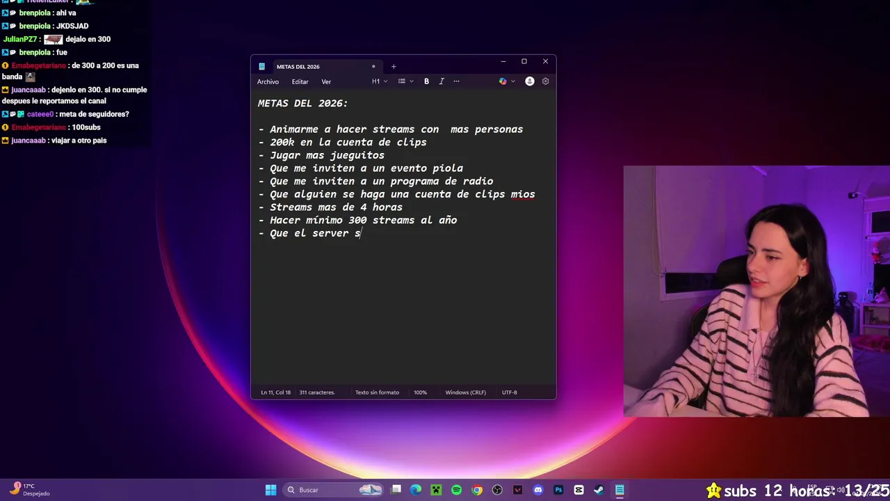Open OBS Studio from the taskbar
The height and width of the screenshot is (501, 890).
click(x=497, y=490)
